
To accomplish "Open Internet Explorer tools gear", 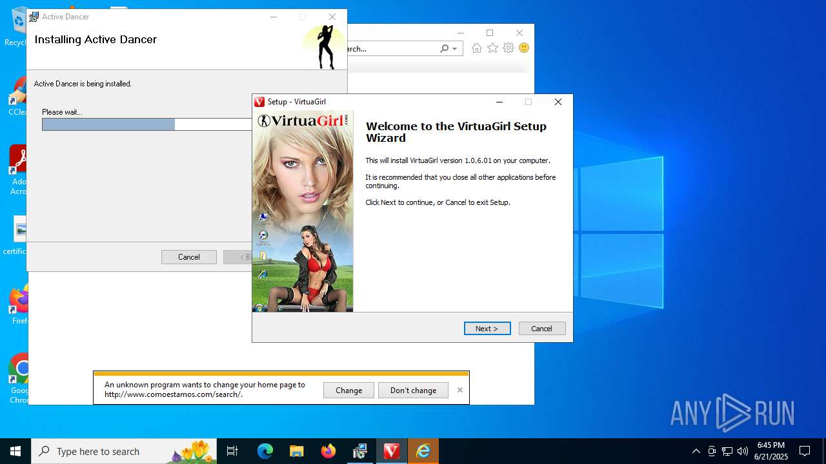I will pyautogui.click(x=509, y=48).
